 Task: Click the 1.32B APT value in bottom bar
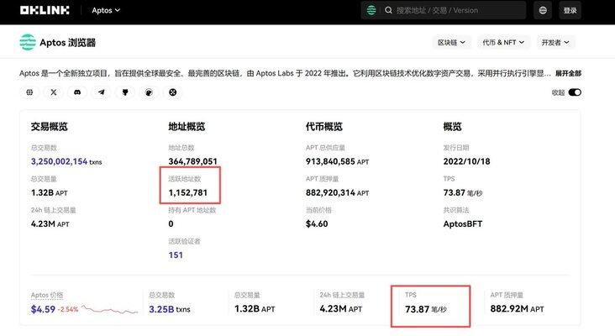pos(255,309)
